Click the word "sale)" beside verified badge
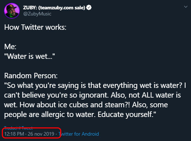The image size is (191, 141). tap(80, 8)
